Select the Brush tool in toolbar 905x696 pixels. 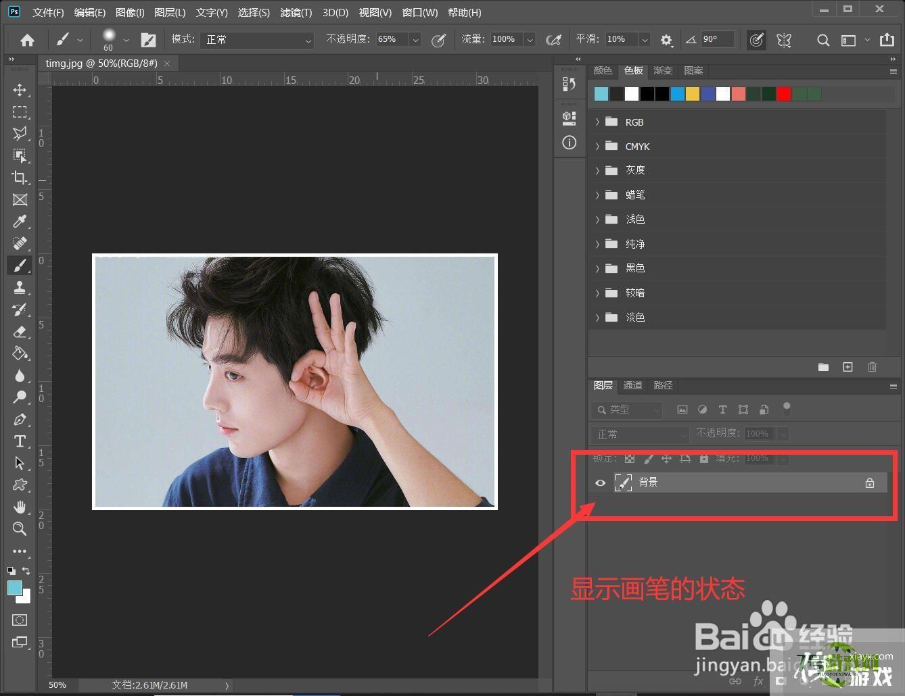[x=20, y=265]
